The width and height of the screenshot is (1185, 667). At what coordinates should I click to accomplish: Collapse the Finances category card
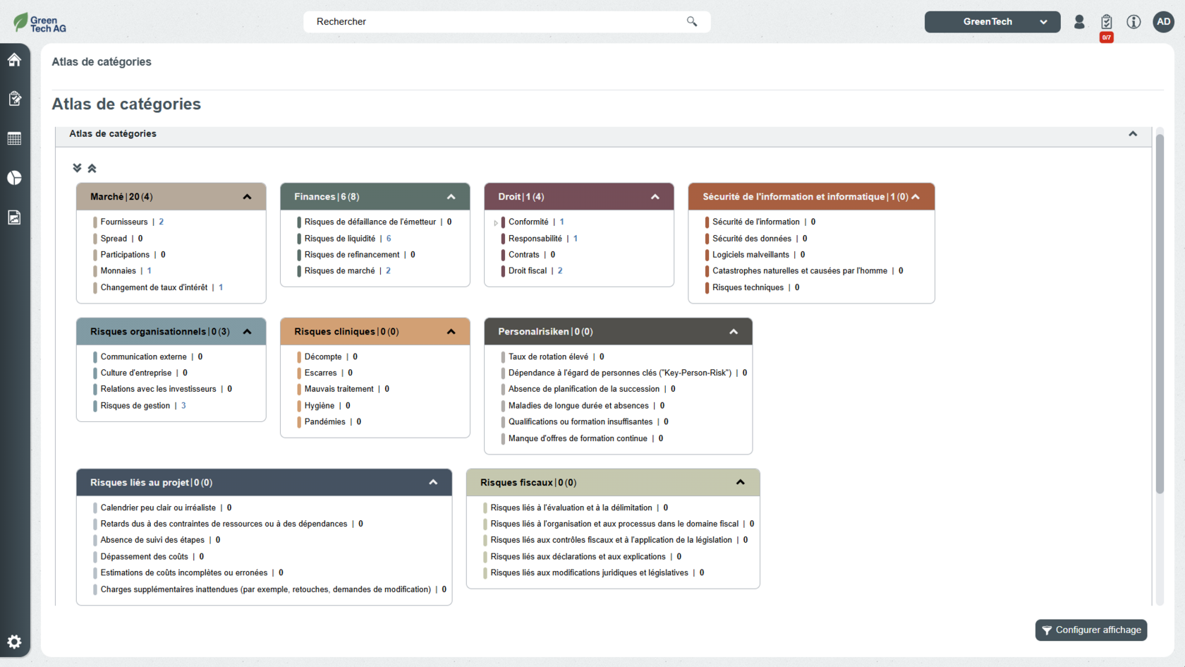click(451, 197)
